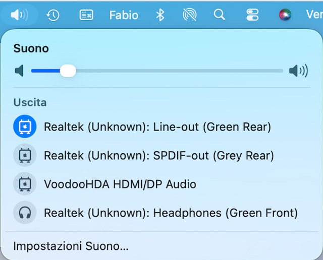
Task: Click the SPDIF-out device icon
Action: tap(25, 155)
